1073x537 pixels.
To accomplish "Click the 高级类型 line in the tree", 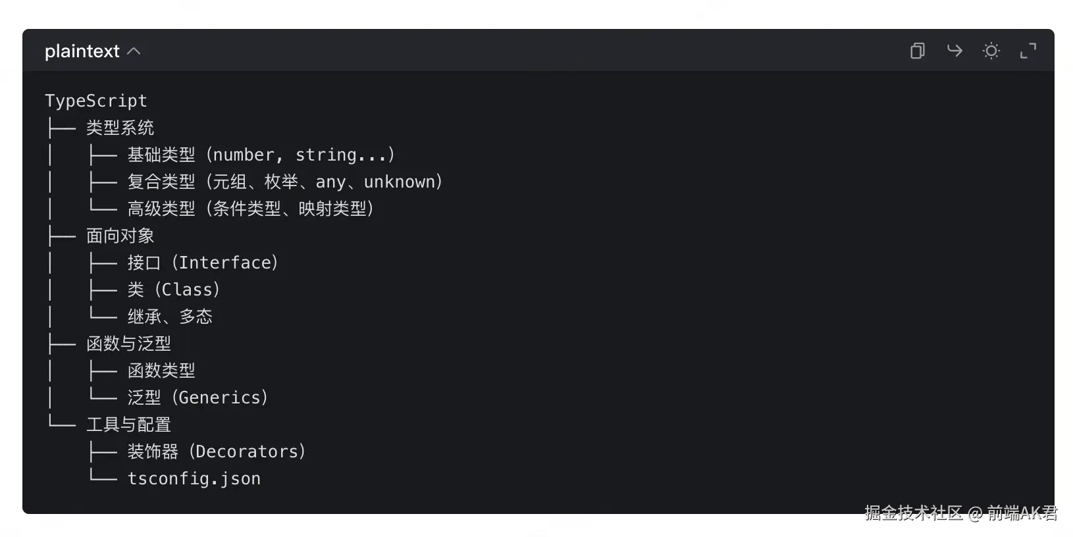I will click(x=250, y=209).
